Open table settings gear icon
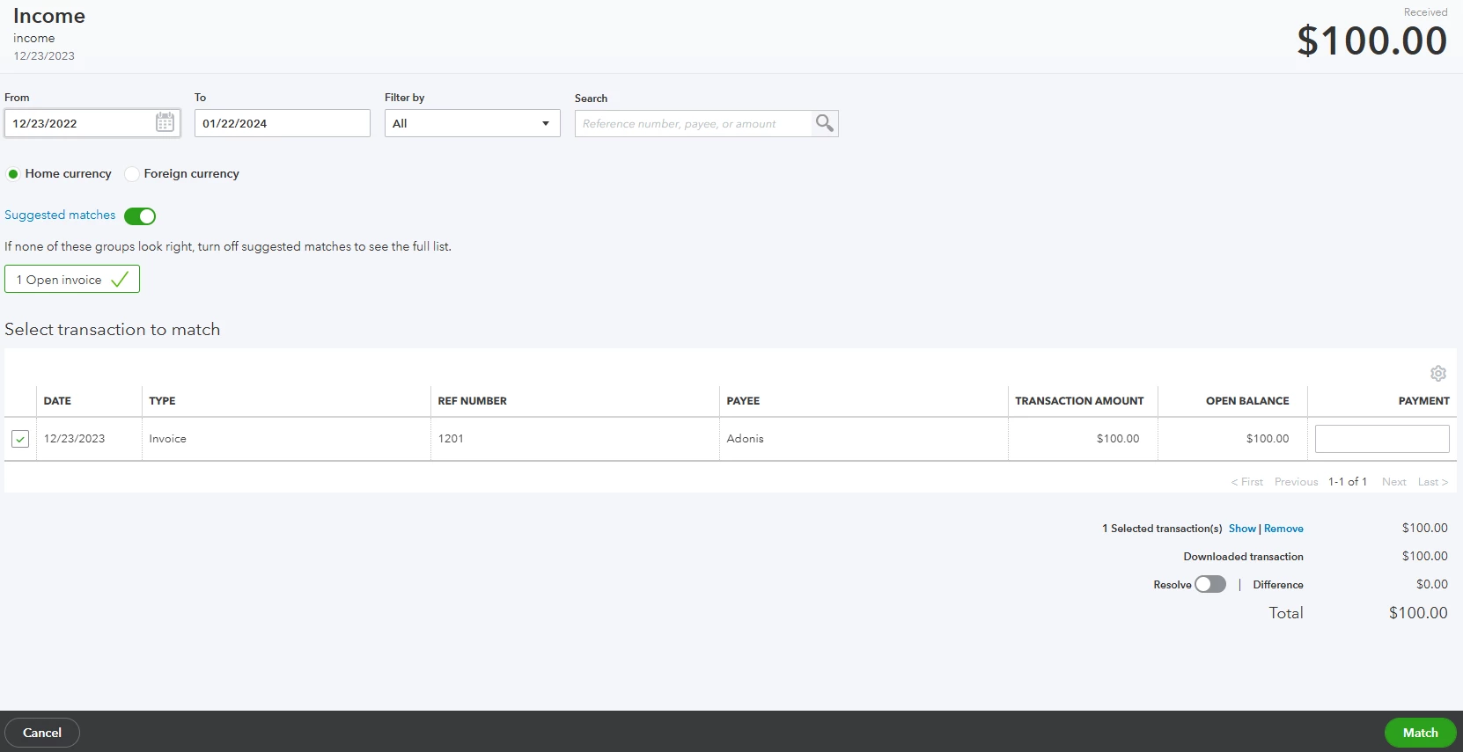The height and width of the screenshot is (752, 1463). point(1438,374)
